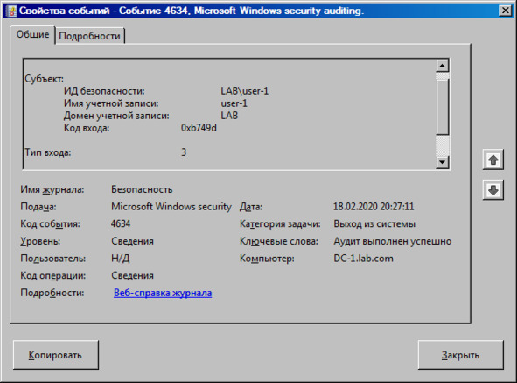Viewport: 517px width, 383px height.
Task: Click the Н/Д user value
Action: [121, 258]
